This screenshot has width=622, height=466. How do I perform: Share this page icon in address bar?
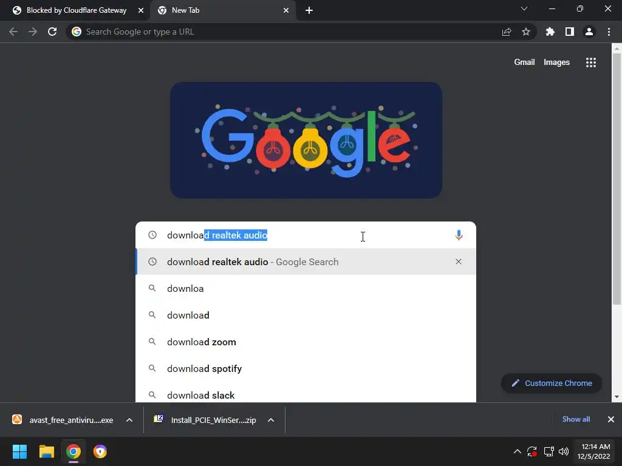[507, 32]
